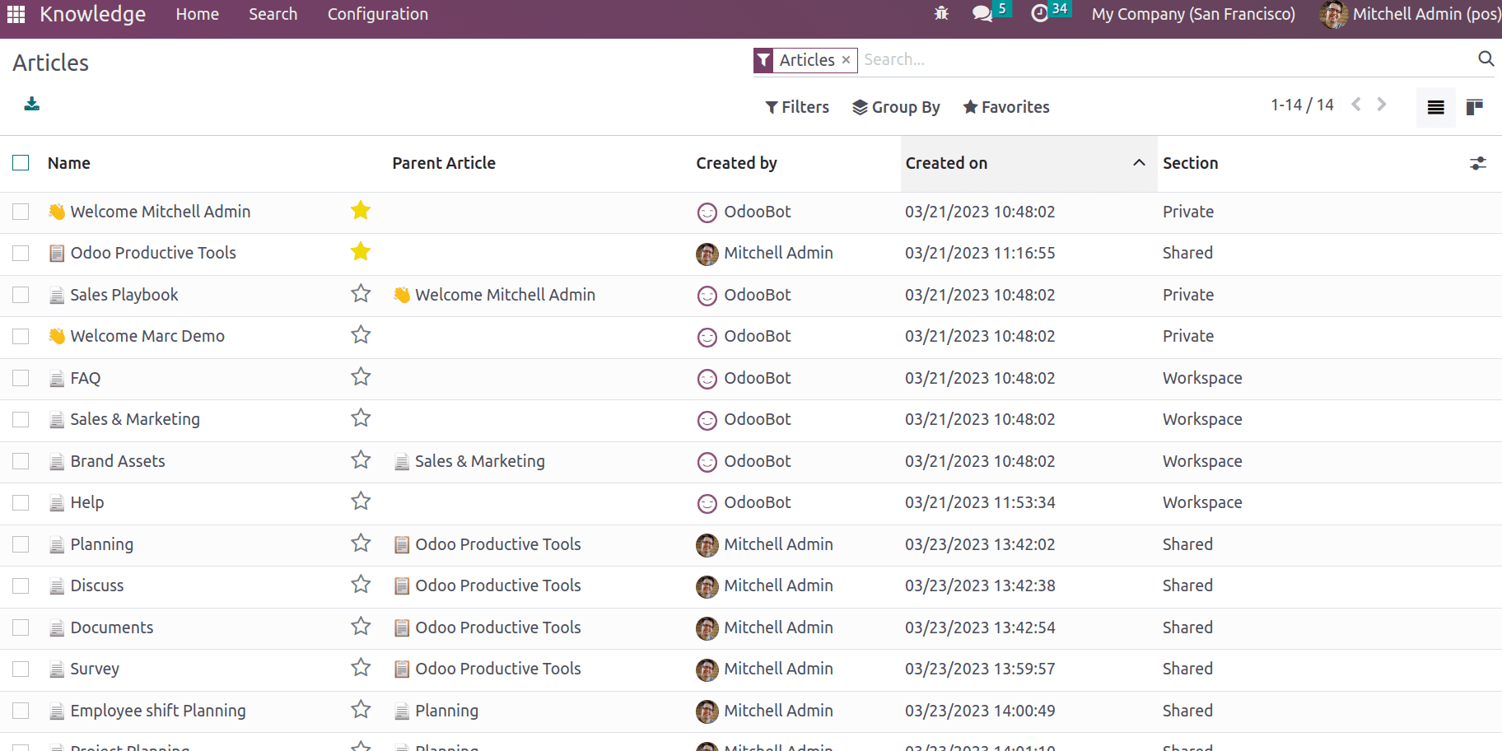Unfavorite Odoo Productive Tools star
This screenshot has width=1502, height=751.
coord(360,252)
